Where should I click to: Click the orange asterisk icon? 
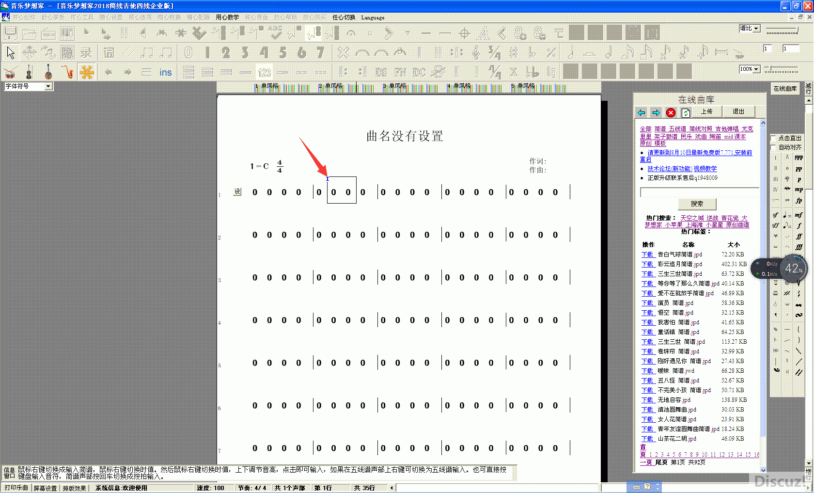pyautogui.click(x=87, y=72)
